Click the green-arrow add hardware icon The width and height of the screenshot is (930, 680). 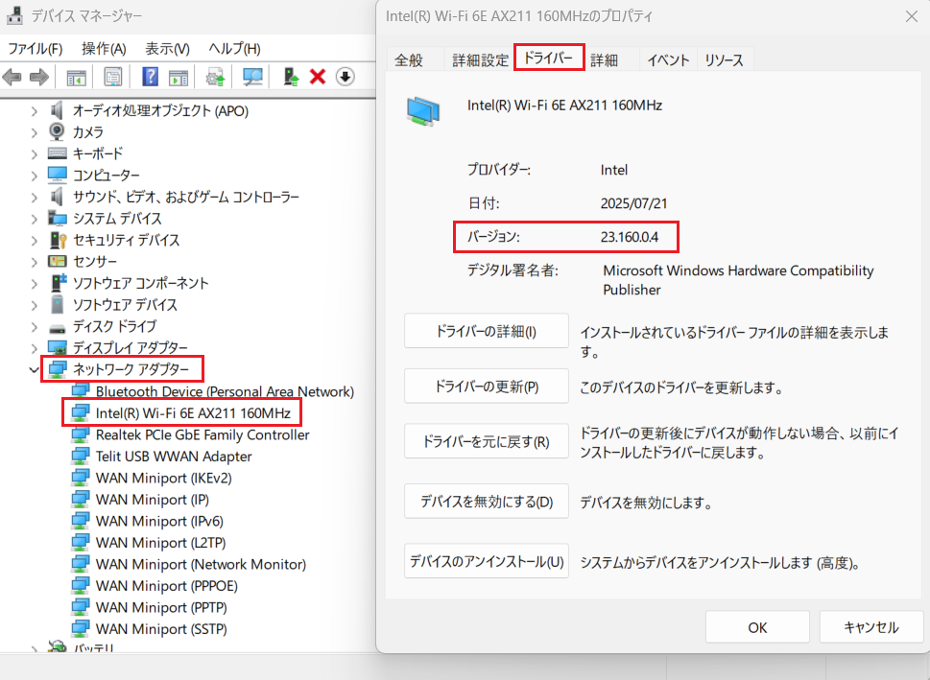[x=289, y=77]
